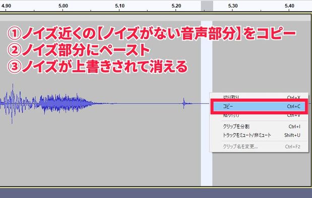312x198 pixels.
Task: Set playhead at the 5.10 ruler mark
Action: tap(120, 6)
